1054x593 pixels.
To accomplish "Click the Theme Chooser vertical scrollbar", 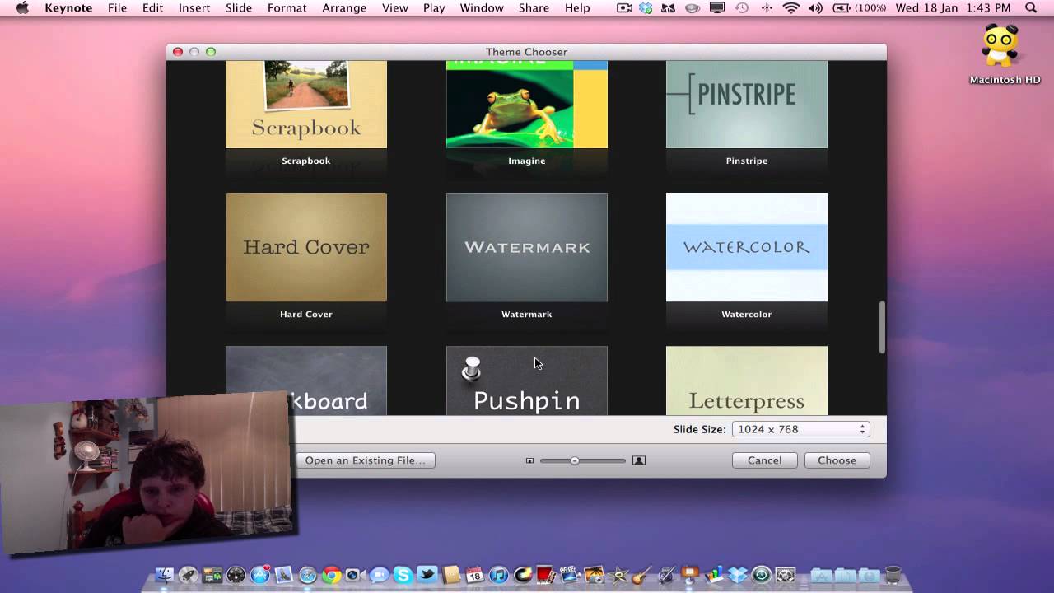I will click(x=882, y=327).
